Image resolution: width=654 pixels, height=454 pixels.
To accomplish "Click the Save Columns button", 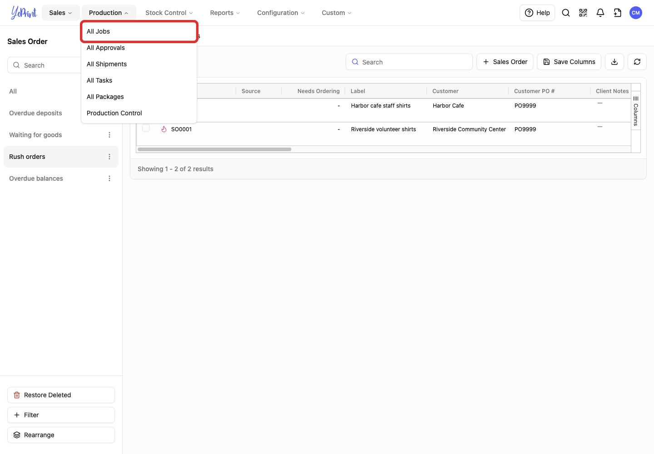I will coord(569,62).
